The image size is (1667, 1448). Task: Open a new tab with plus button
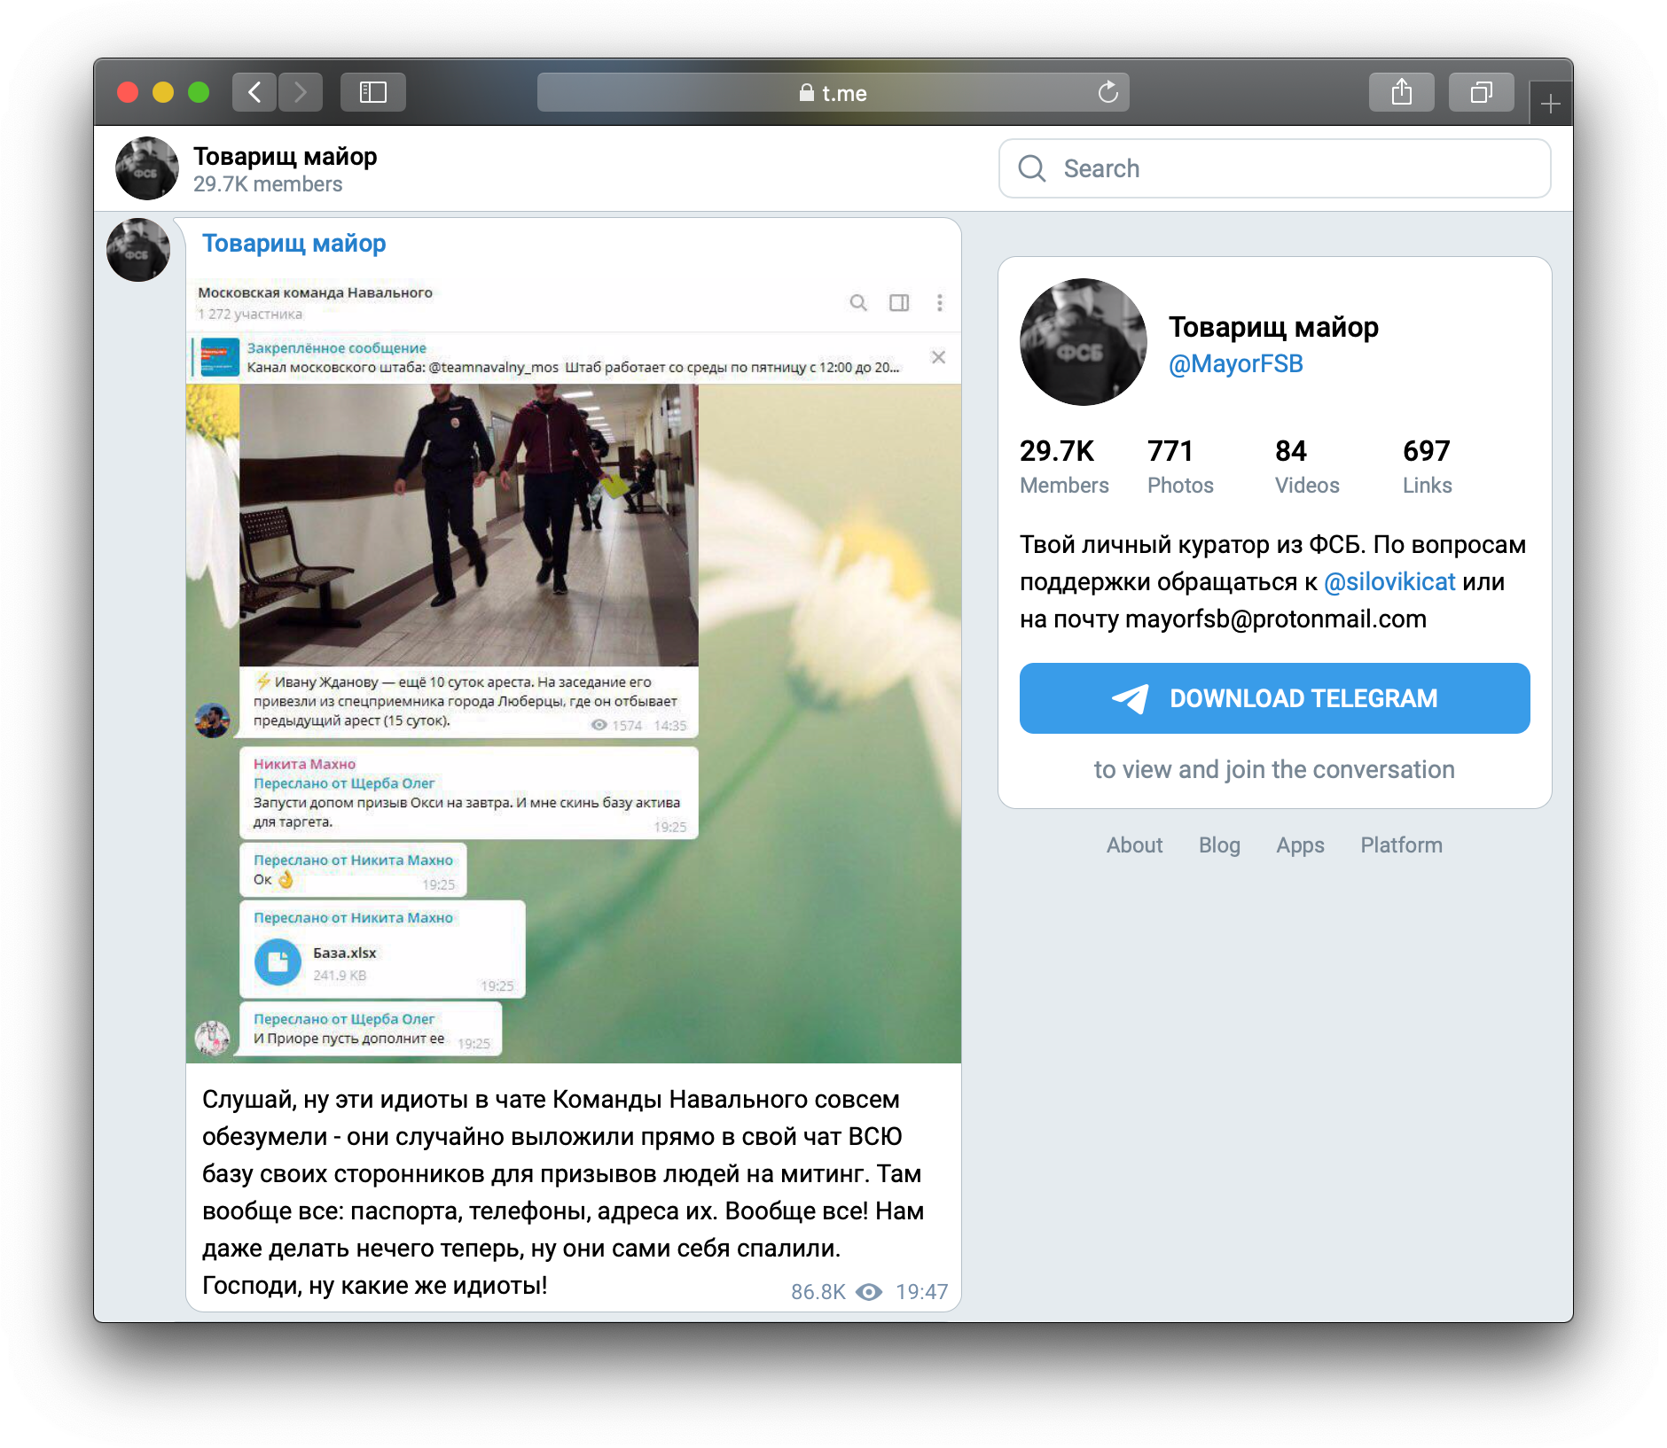[x=1550, y=105]
